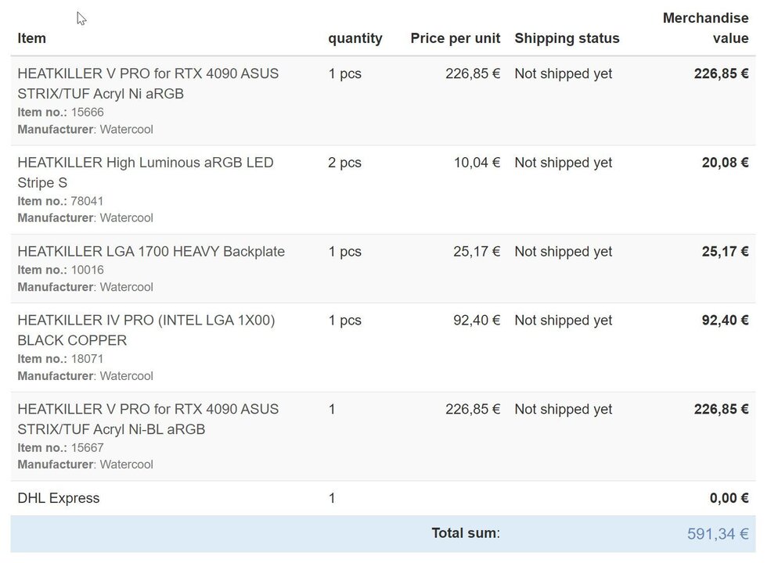
Task: Click HEATKILLER IV PRO BLACK COPPER item
Action: click(146, 330)
